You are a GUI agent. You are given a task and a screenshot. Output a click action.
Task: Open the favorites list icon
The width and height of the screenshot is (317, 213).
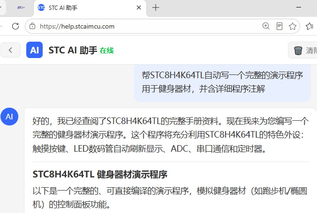coord(309,26)
